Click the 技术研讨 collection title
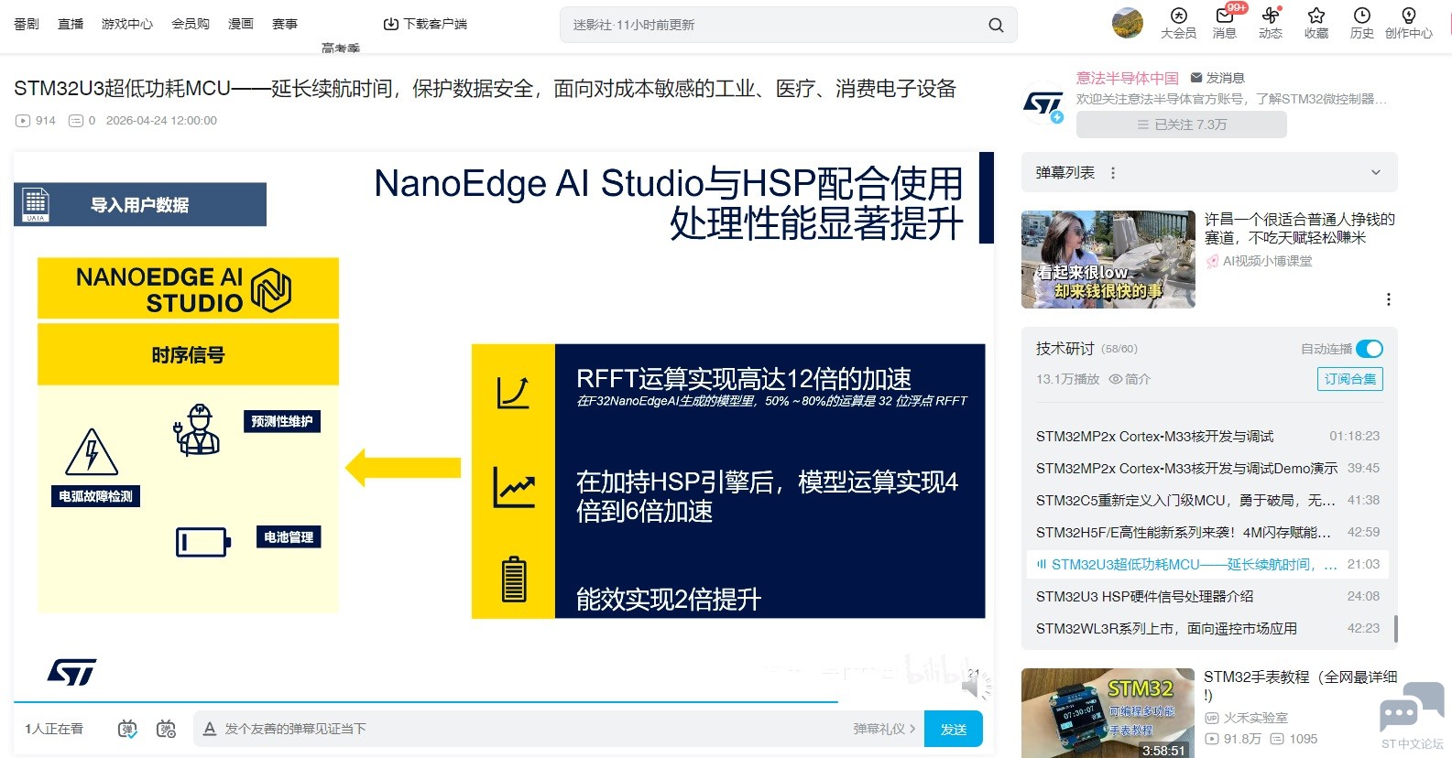The height and width of the screenshot is (758, 1452). (x=1064, y=348)
